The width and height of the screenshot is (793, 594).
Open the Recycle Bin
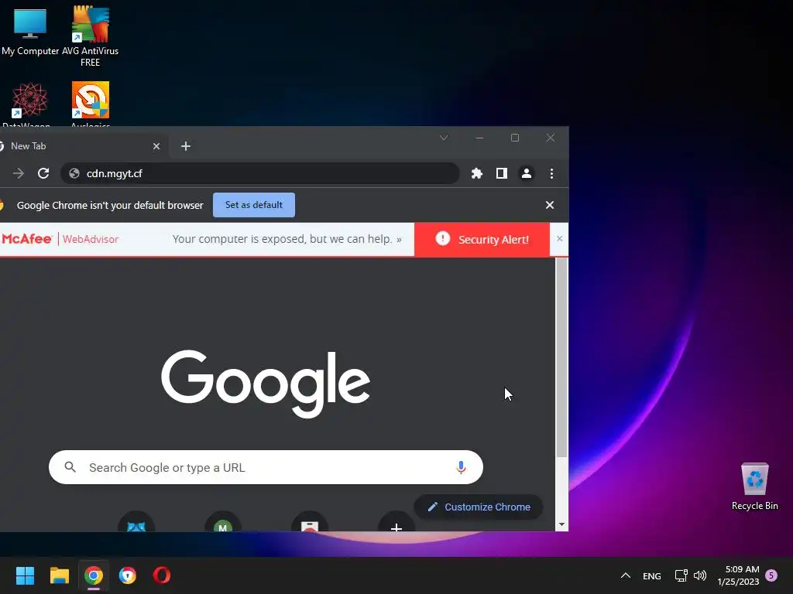click(x=754, y=486)
